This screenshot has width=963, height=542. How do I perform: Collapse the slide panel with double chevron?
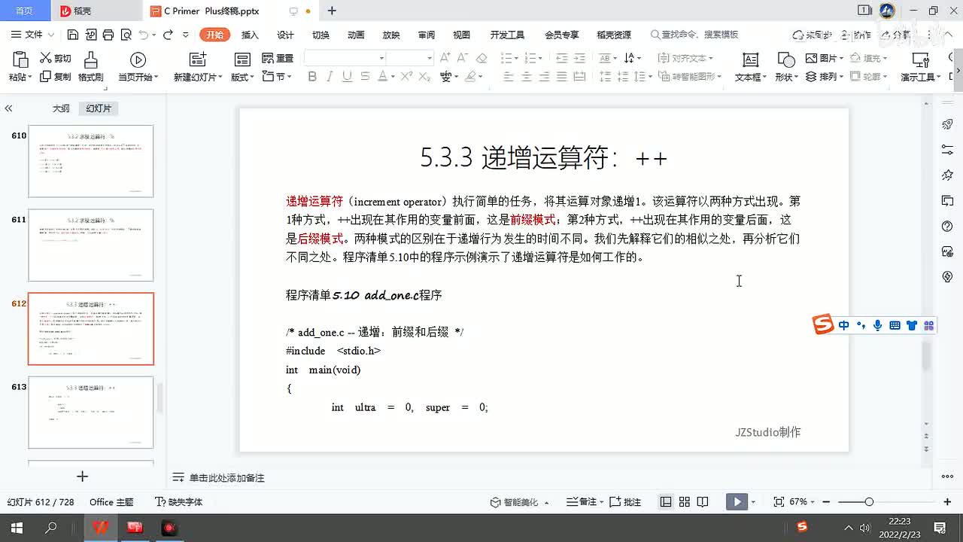click(9, 108)
